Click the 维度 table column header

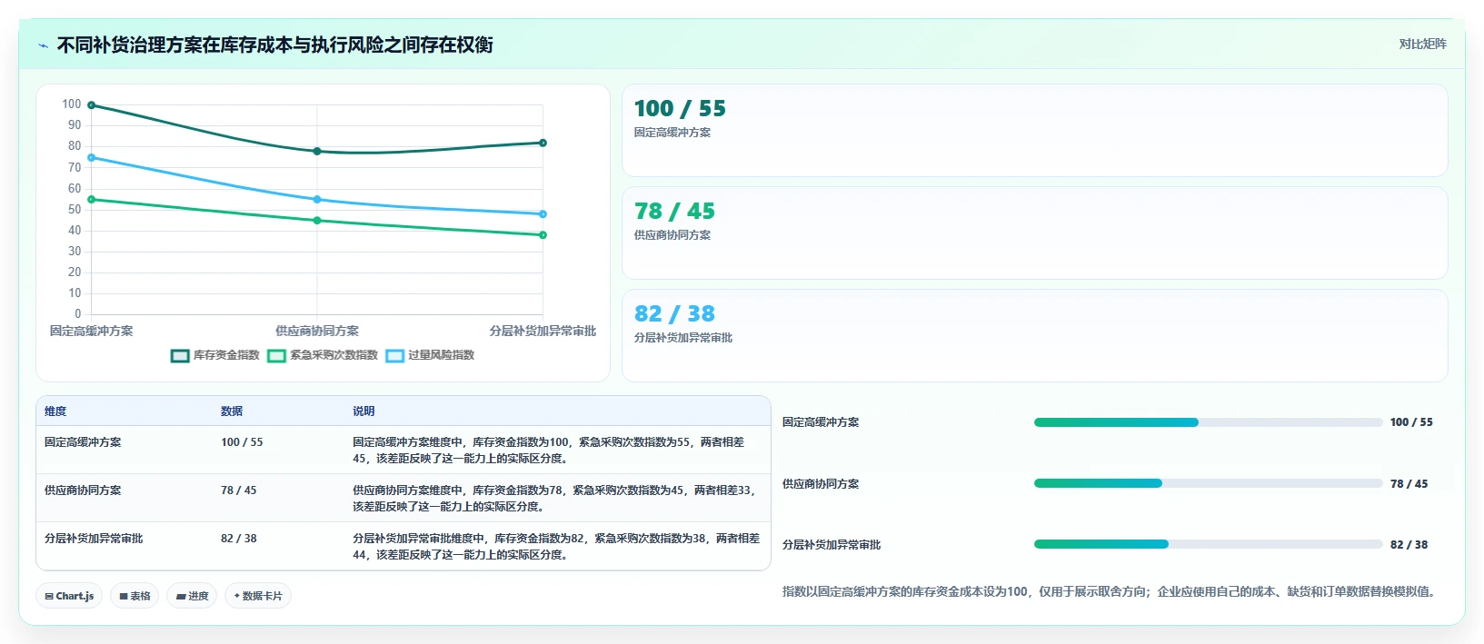pos(55,411)
